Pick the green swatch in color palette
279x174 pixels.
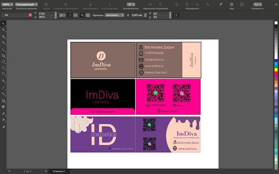276,67
